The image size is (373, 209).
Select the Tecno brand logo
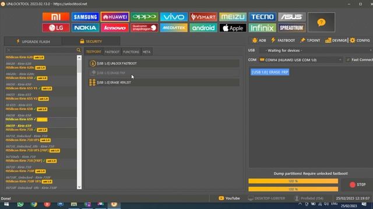click(x=262, y=17)
